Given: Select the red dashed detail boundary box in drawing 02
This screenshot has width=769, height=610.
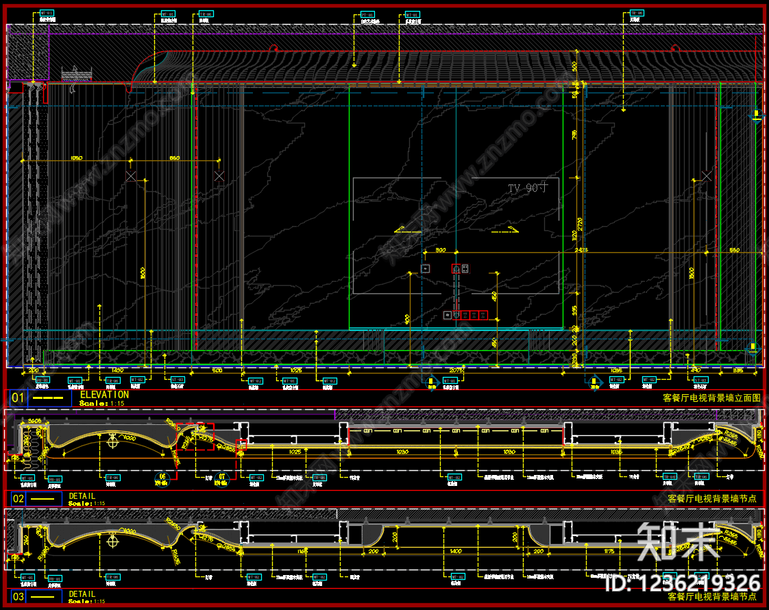Looking at the screenshot, I should 195,437.
